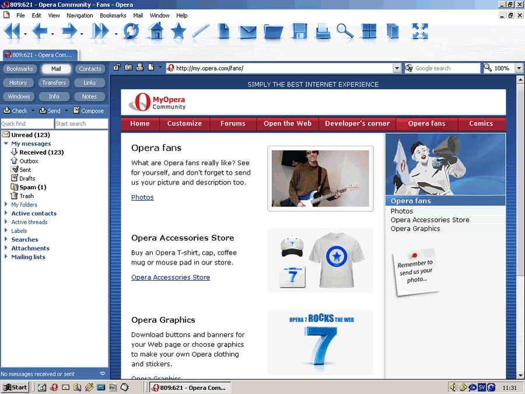Switch to the Forums tab
Screen dimensions: 525x394
point(232,124)
